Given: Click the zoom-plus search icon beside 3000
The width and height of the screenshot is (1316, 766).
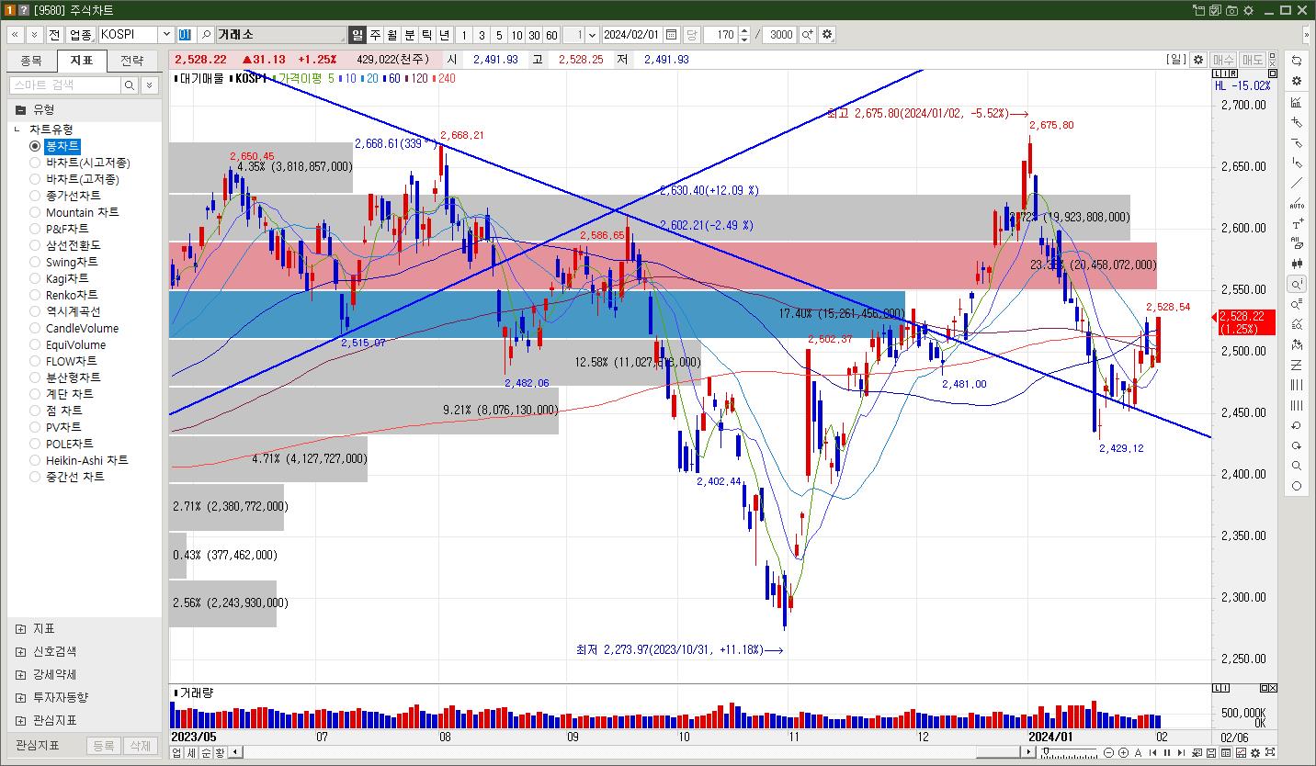Looking at the screenshot, I should 807,35.
